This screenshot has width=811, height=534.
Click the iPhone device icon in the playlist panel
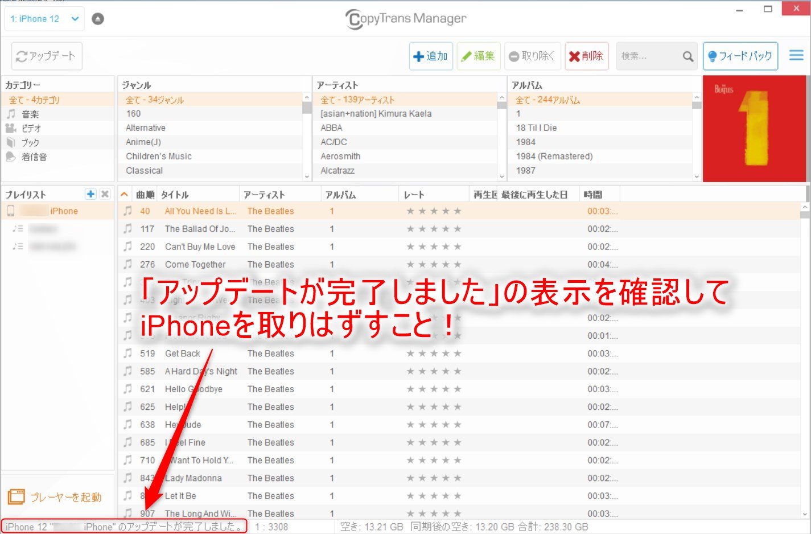(x=11, y=211)
